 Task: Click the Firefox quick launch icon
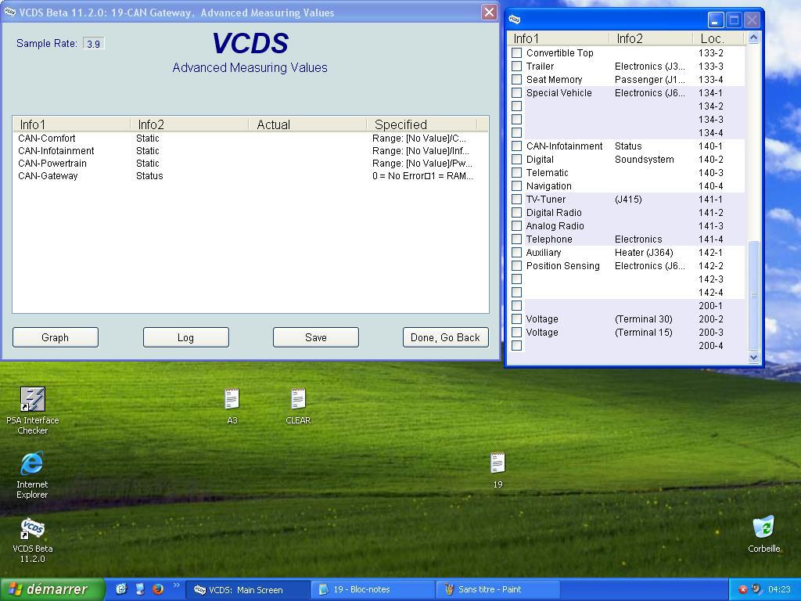coord(158,589)
